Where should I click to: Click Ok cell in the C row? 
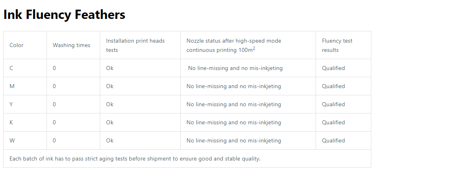[x=140, y=68]
